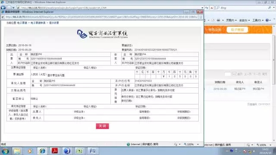Open the 页面(P) menu

point(231,20)
